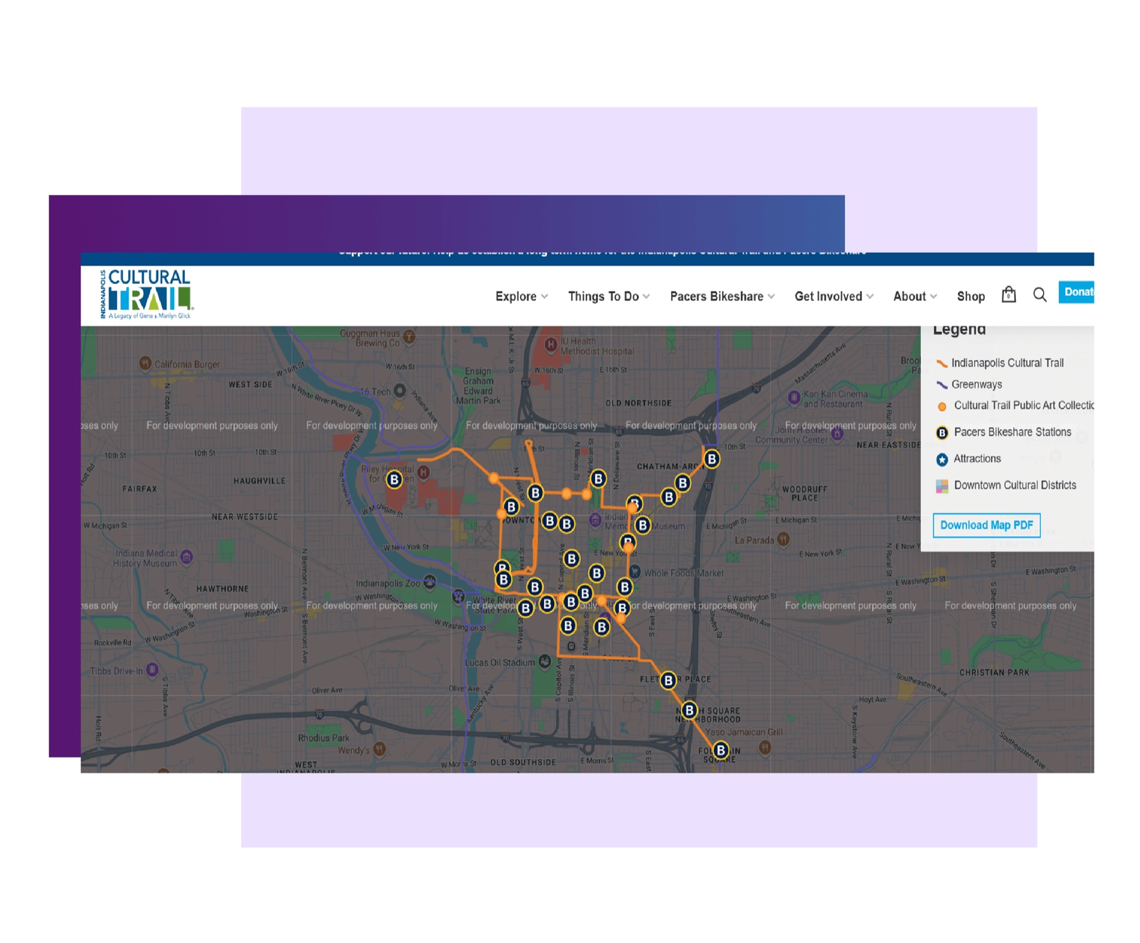The image size is (1140, 943).
Task: Expand the Pacers Bikeshare dropdown menu
Action: point(723,297)
